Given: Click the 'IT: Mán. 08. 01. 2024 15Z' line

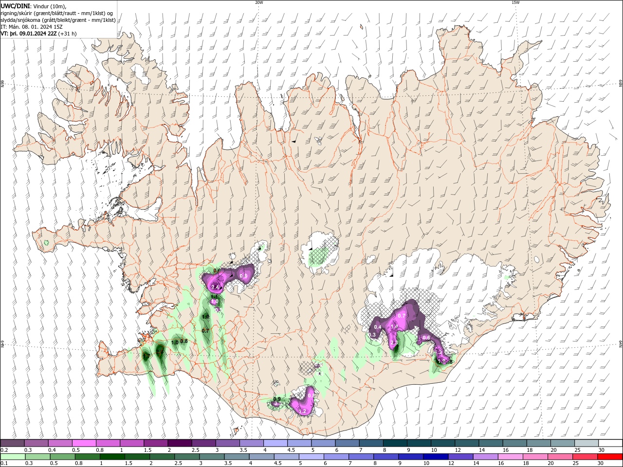Looking at the screenshot, I should click(32, 27).
